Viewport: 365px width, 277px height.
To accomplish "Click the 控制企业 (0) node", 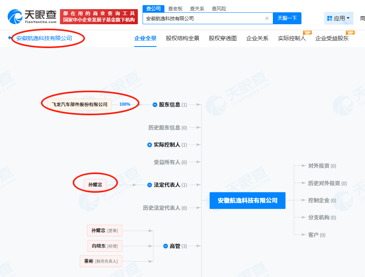I will 322,200.
